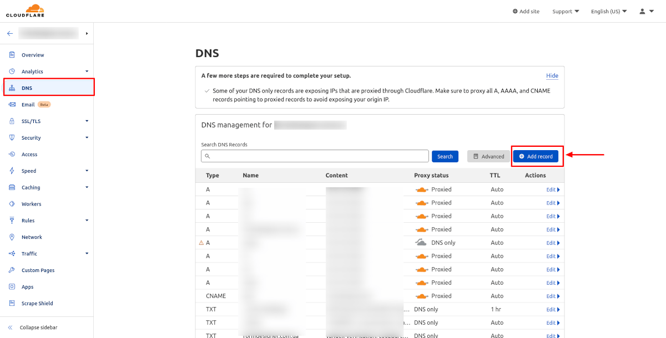The width and height of the screenshot is (666, 338).
Task: Click the Network icon in the sidebar
Action: pos(11,237)
